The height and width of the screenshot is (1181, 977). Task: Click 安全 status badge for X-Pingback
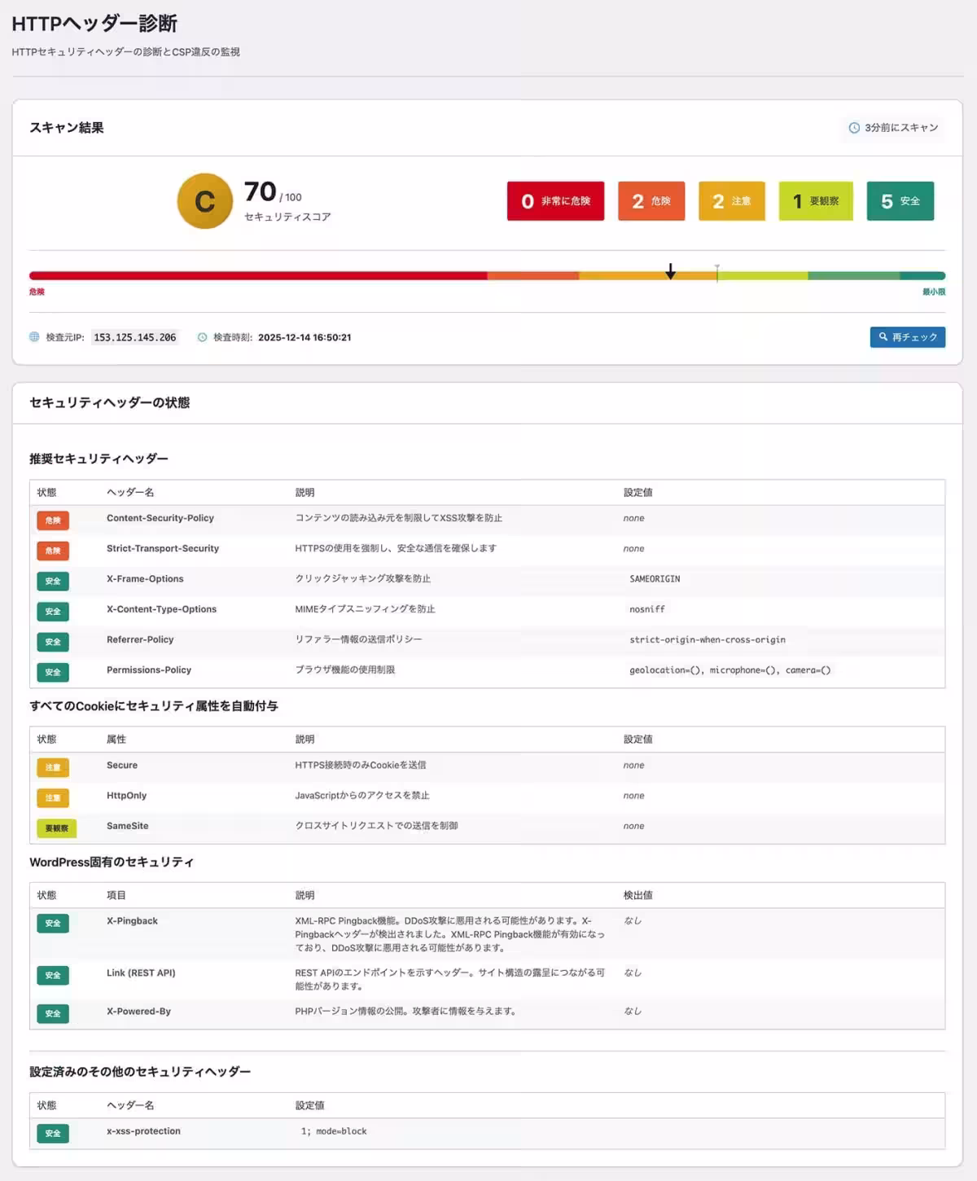[53, 923]
